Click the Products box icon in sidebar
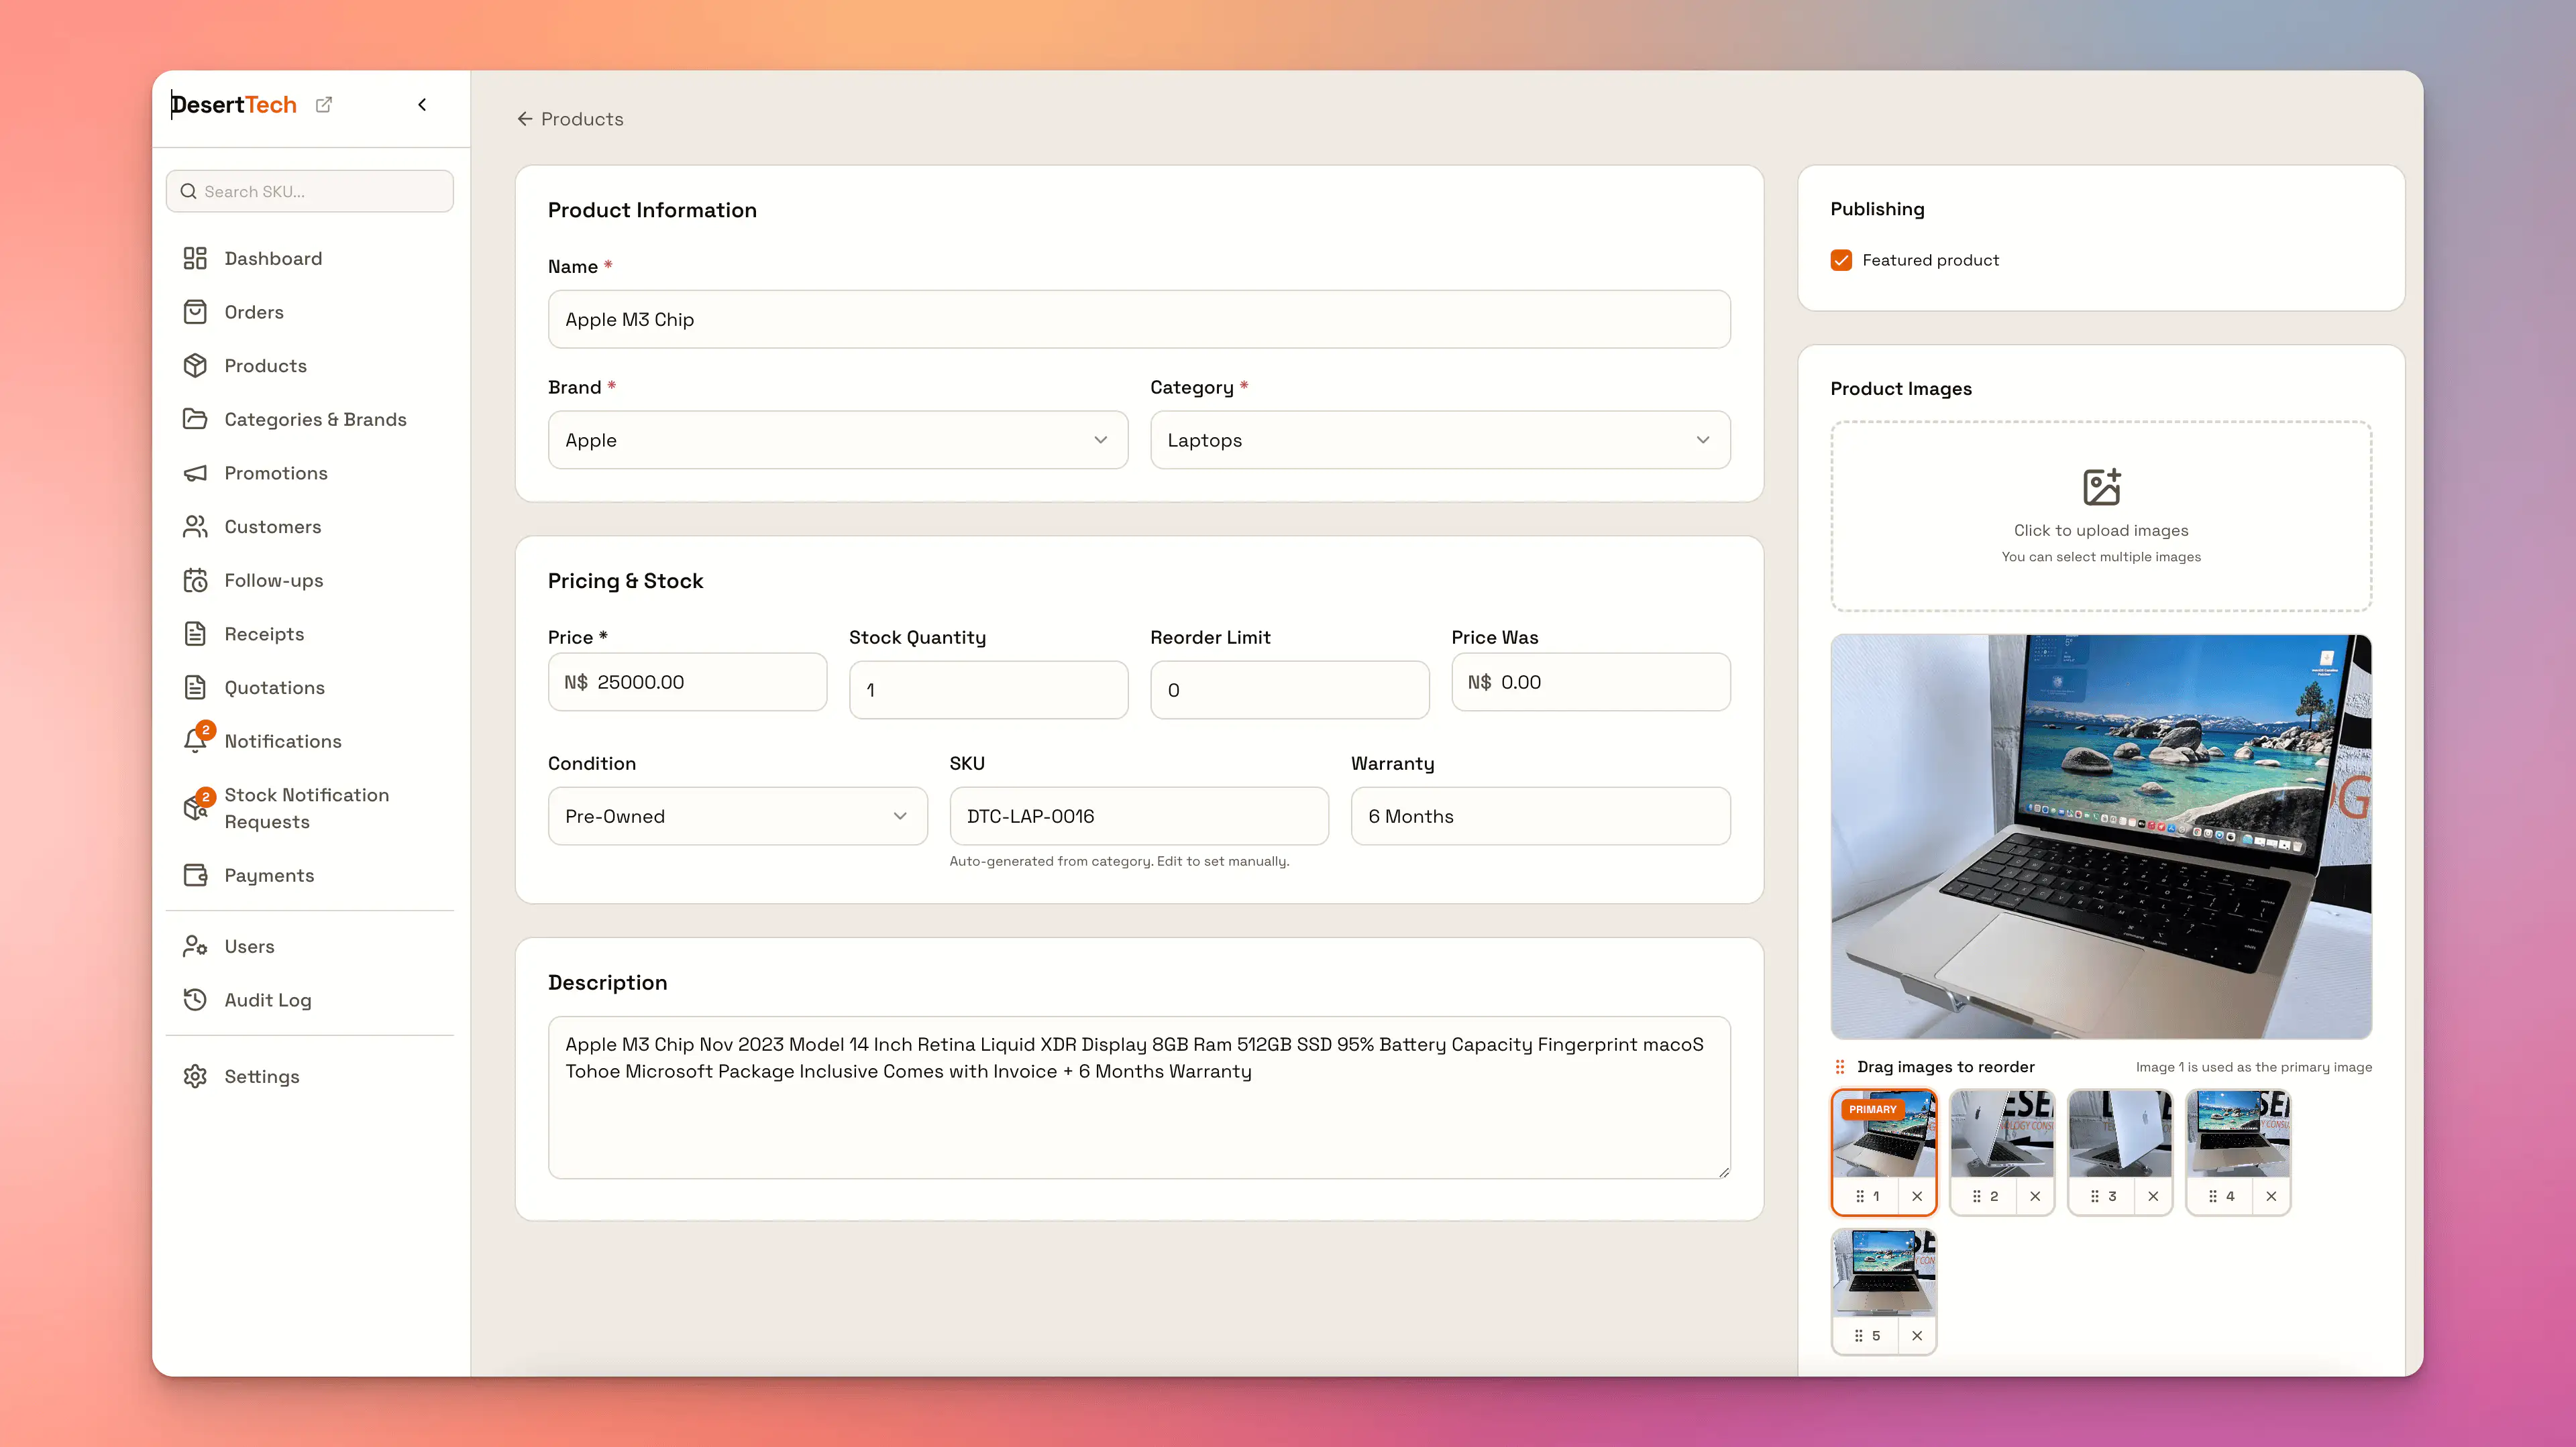 pyautogui.click(x=195, y=365)
